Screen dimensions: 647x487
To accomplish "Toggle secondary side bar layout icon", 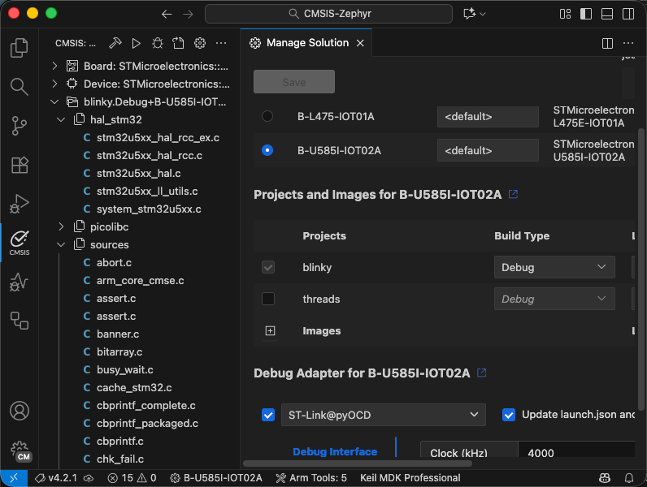I will 628,14.
